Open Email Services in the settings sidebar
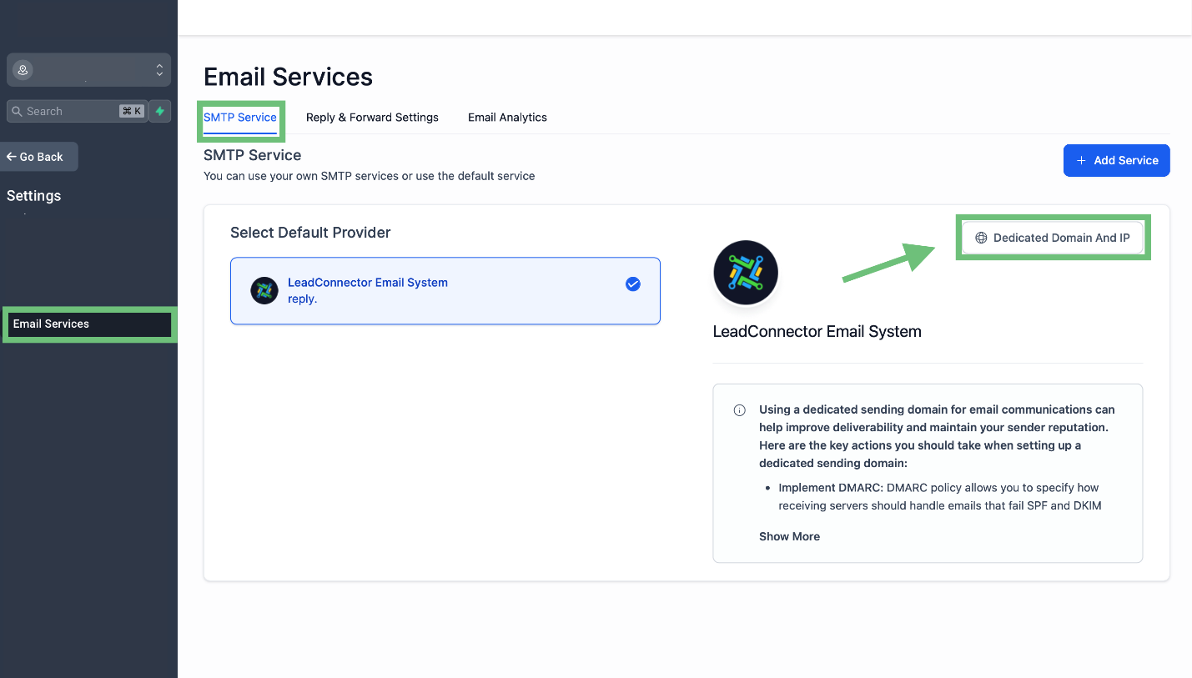 point(89,324)
